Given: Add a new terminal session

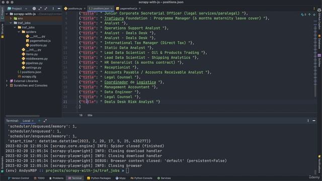Looking at the screenshot, I should point(39,121).
